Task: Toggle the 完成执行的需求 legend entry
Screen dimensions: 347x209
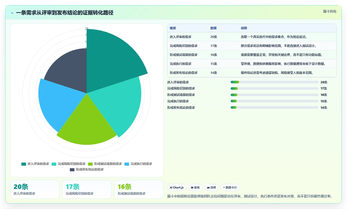Action: (x=138, y=164)
